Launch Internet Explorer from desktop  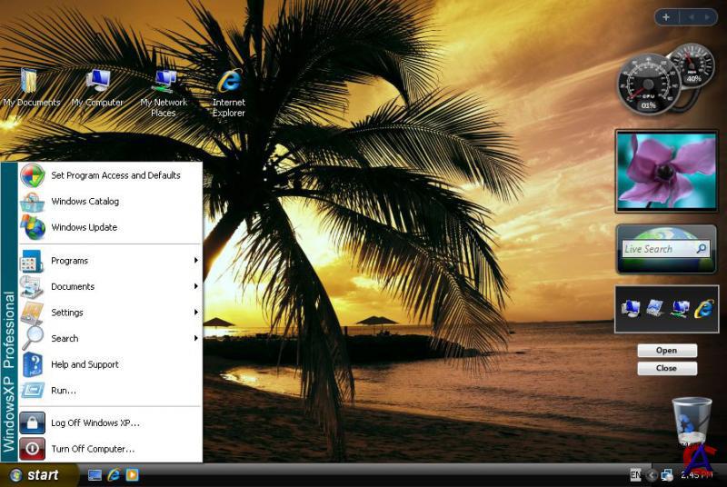tap(229, 83)
